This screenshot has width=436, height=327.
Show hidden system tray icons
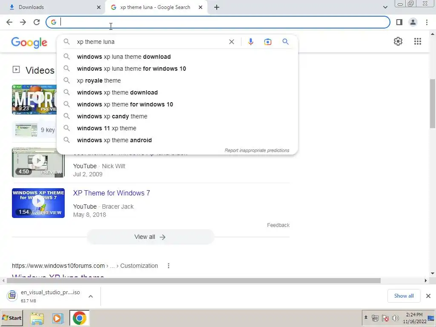pyautogui.click(x=366, y=318)
